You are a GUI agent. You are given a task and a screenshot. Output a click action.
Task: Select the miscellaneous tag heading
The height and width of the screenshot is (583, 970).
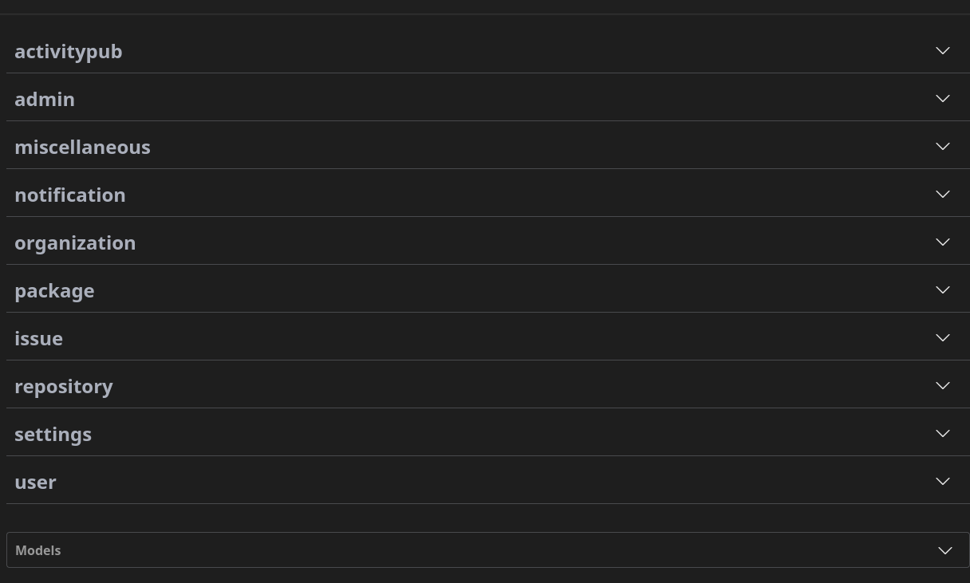point(82,147)
